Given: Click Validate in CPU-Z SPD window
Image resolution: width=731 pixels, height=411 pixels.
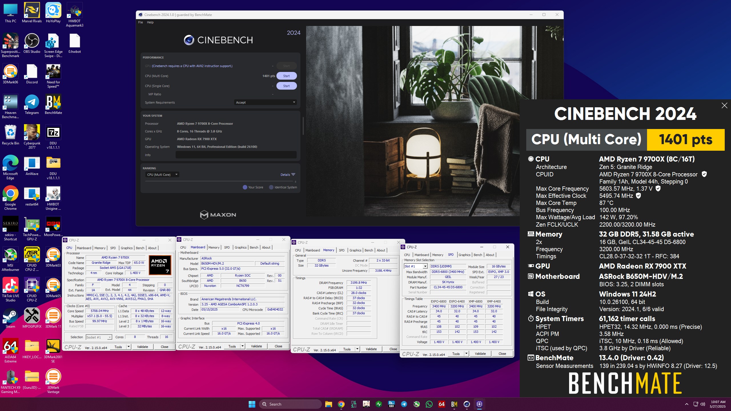Looking at the screenshot, I should click(480, 354).
